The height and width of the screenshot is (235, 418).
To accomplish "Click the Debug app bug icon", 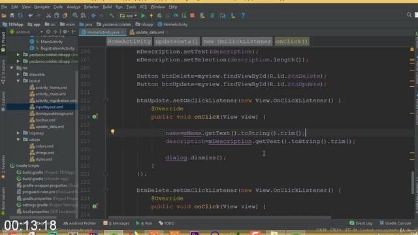I will 159,16.
